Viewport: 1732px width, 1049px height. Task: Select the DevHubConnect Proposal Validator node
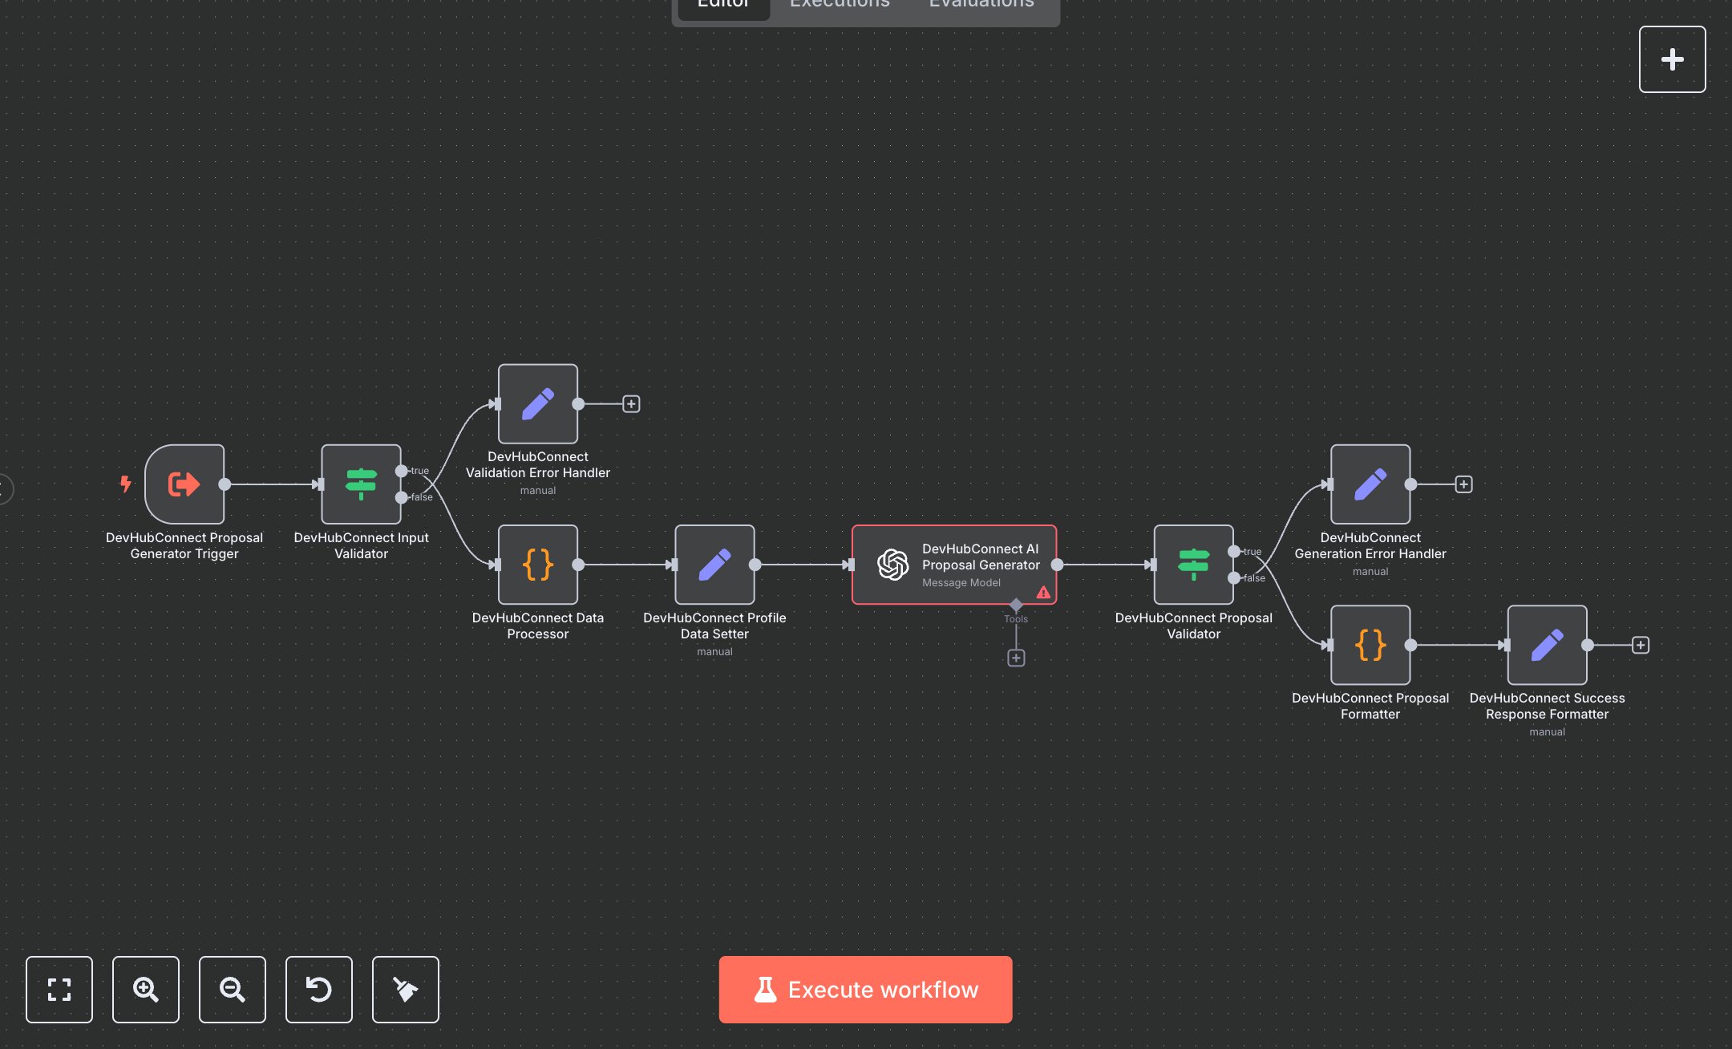pyautogui.click(x=1192, y=565)
